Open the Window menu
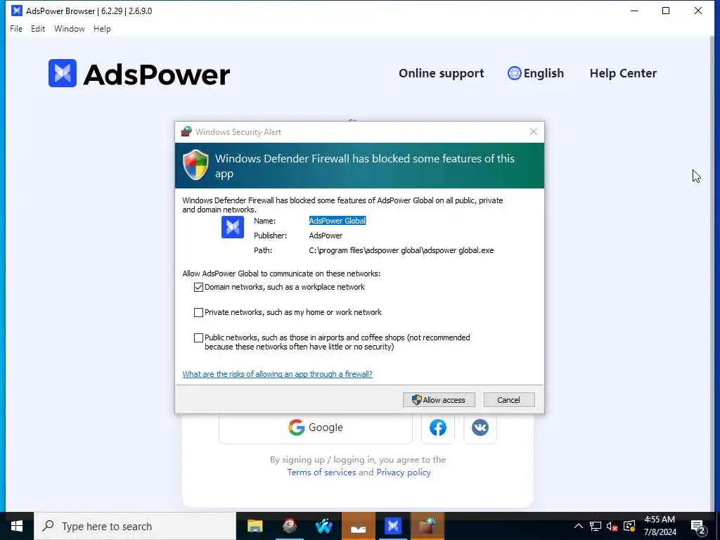Screen dimensions: 720x540 (x=70, y=28)
